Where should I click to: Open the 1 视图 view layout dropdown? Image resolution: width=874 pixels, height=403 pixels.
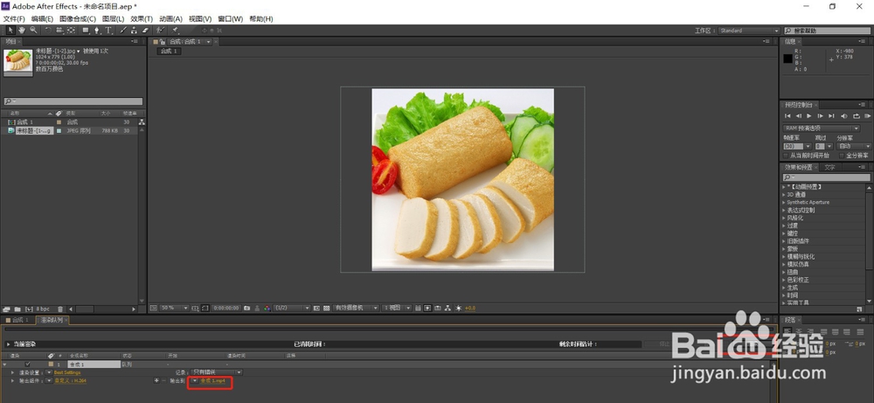click(397, 308)
